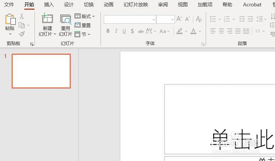The width and height of the screenshot is (275, 161).
Task: Click the Paste clipboard icon
Action: (x=10, y=19)
